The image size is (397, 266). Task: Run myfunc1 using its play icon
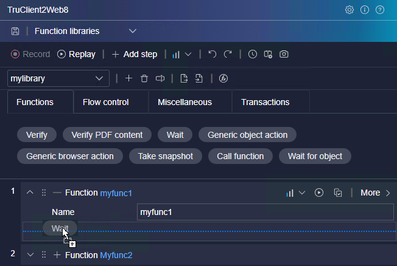(319, 193)
